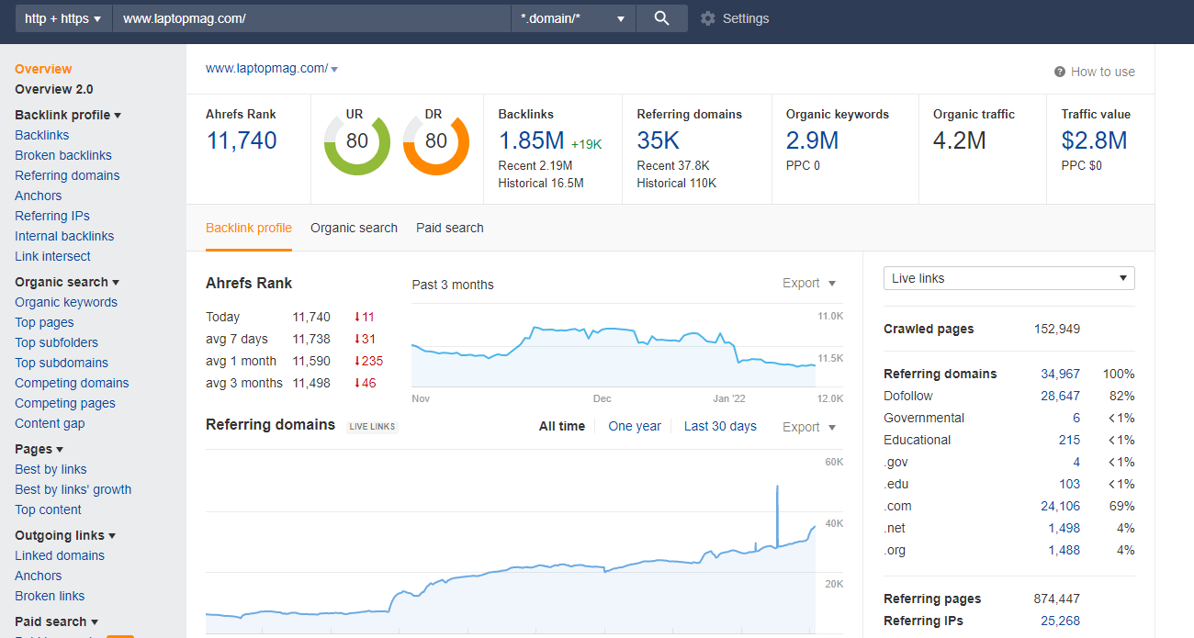
Task: Collapse the Backlink profile sidebar section
Action: (x=69, y=115)
